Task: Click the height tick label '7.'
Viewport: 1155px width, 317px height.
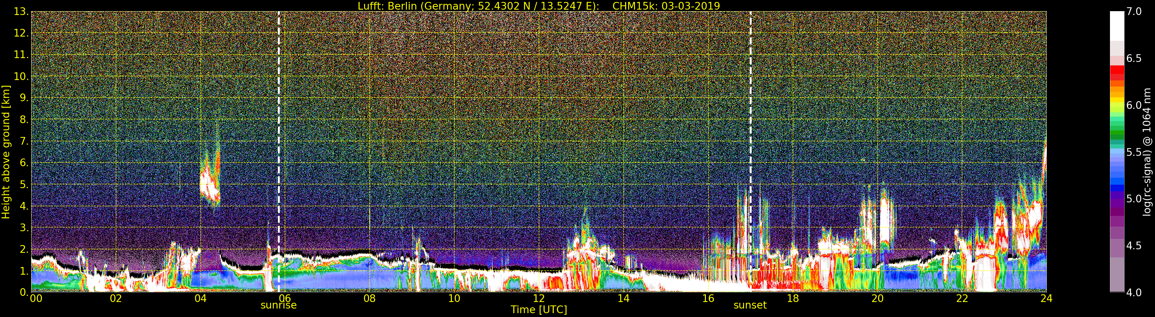Action: [23, 141]
